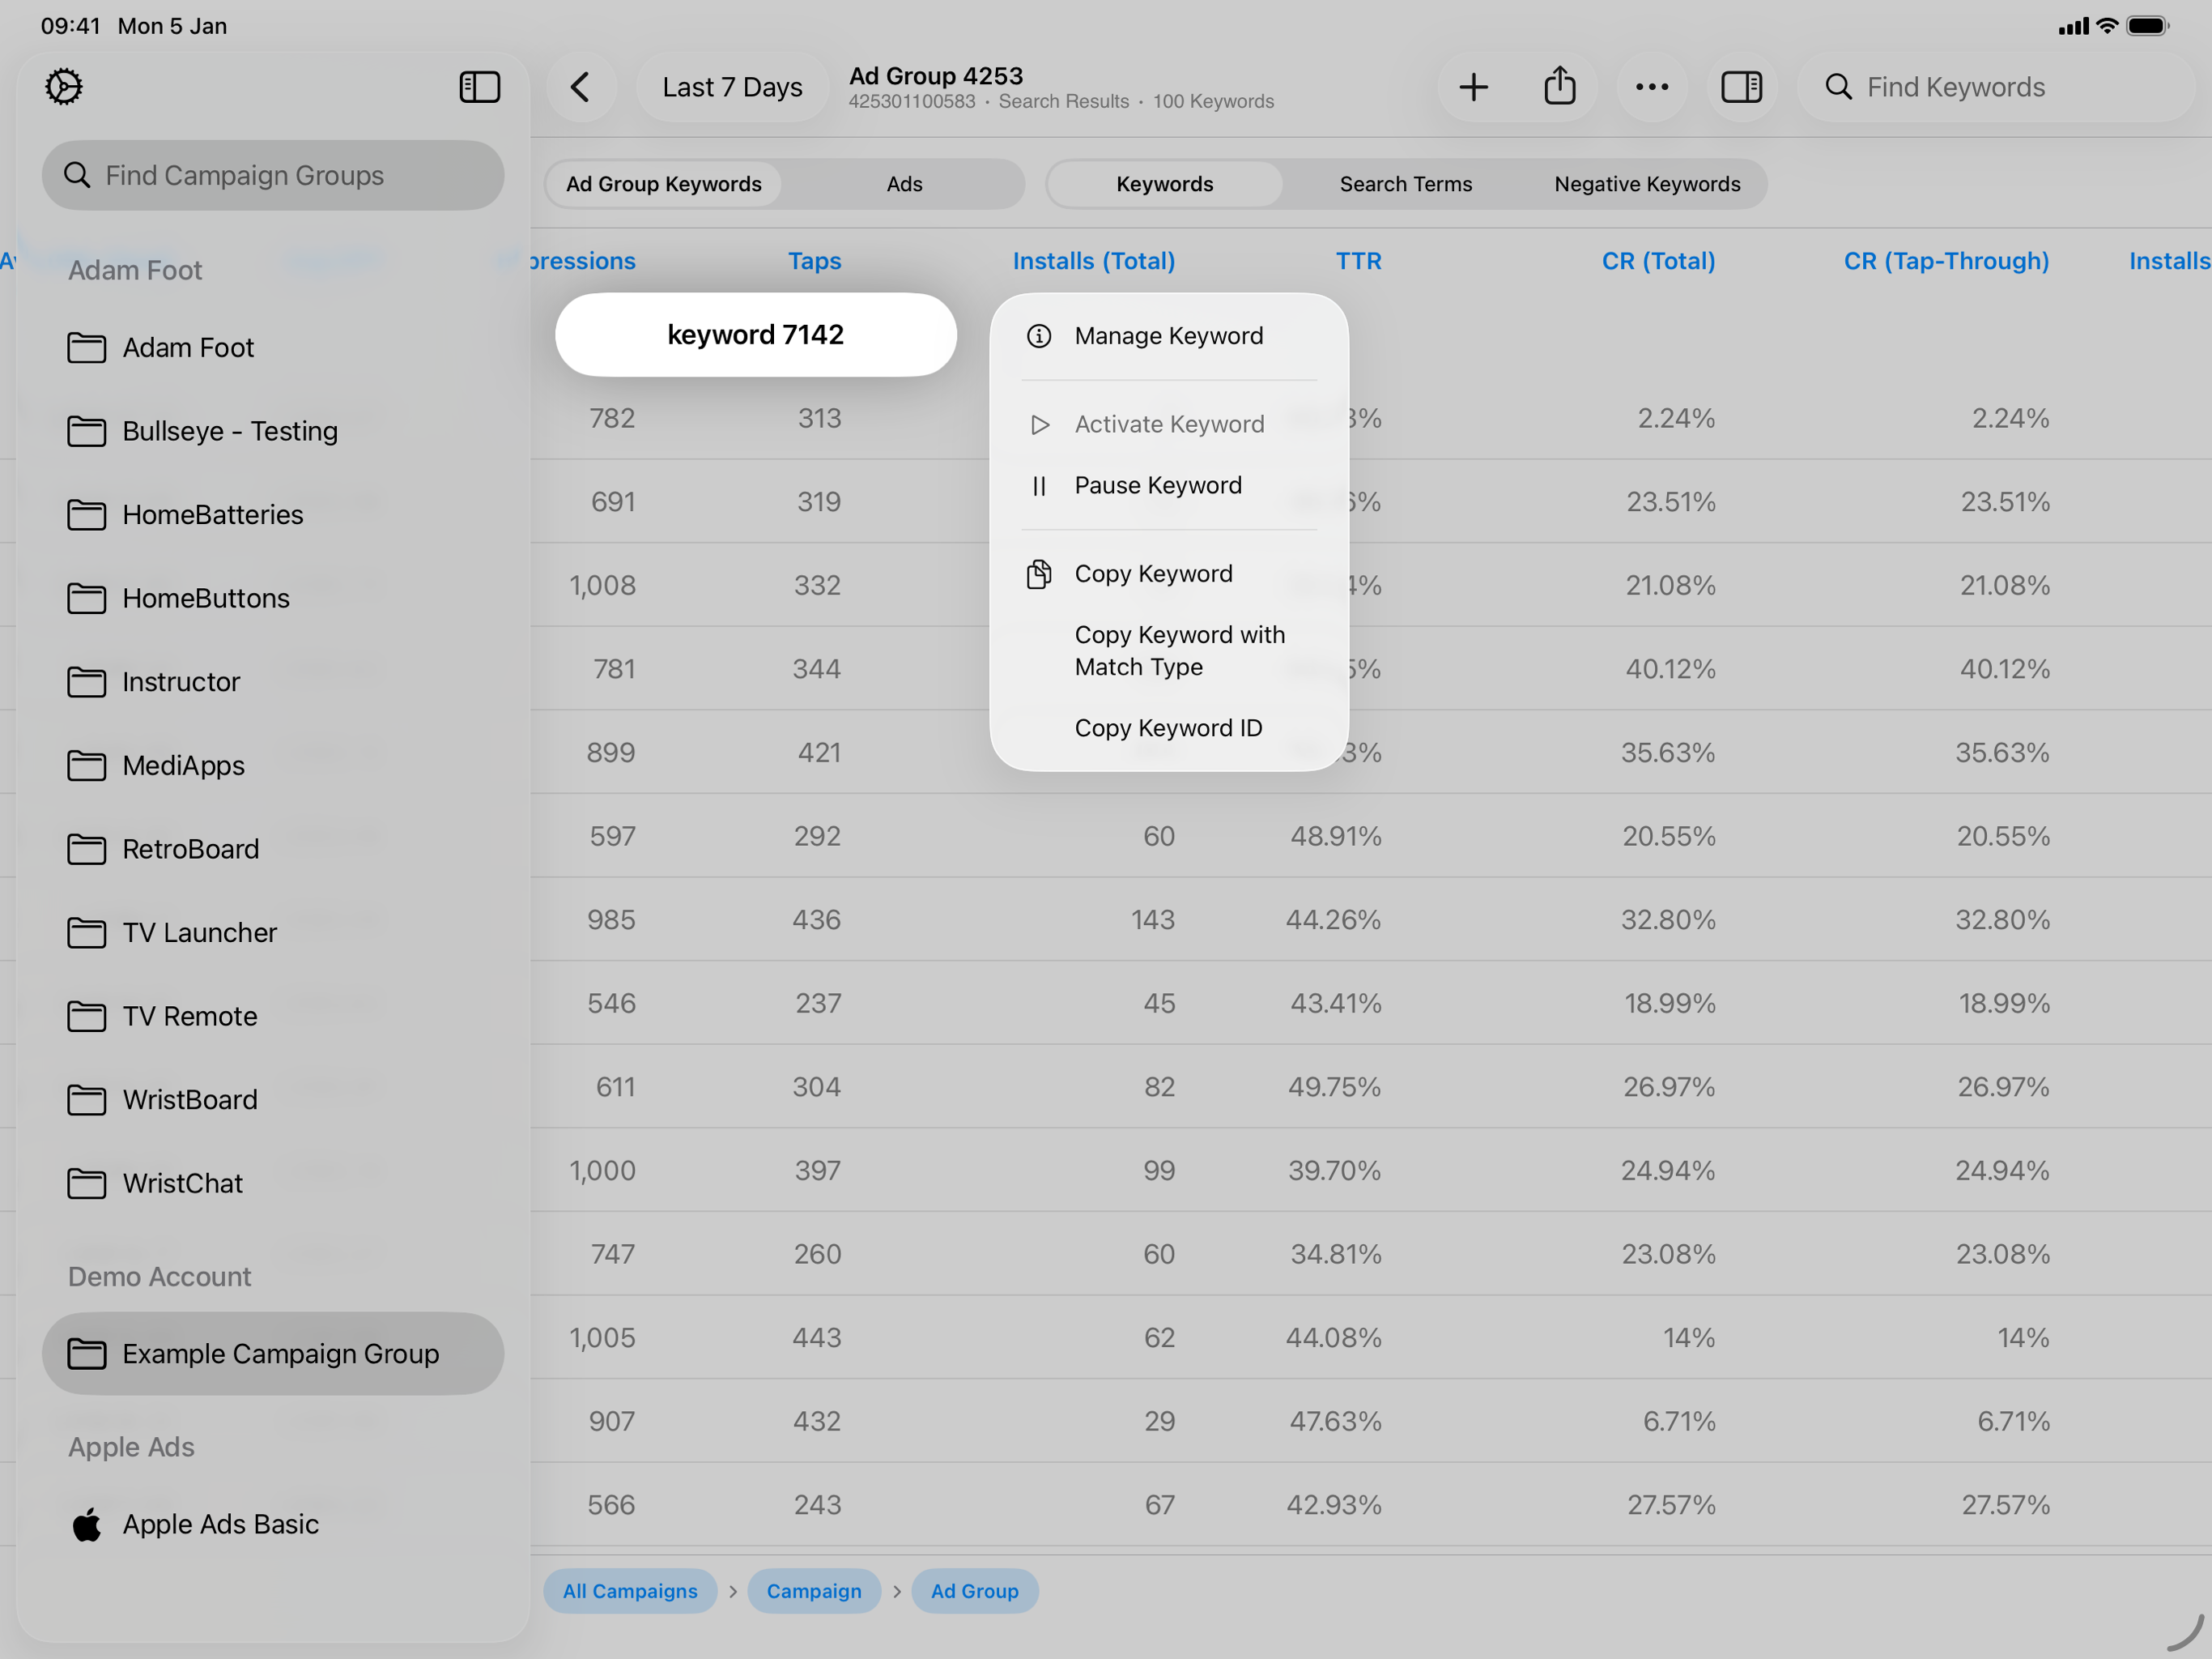Open the HomeBatteries campaign group

(x=212, y=514)
